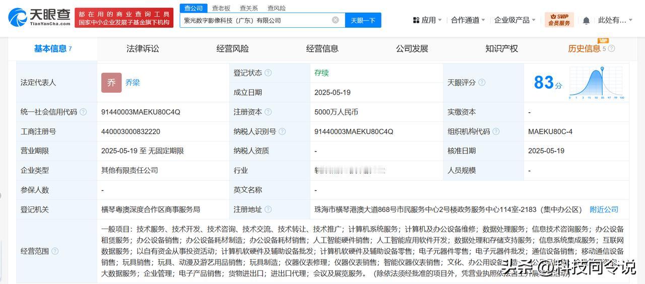Switch to the 历史信息 tab

(584, 49)
